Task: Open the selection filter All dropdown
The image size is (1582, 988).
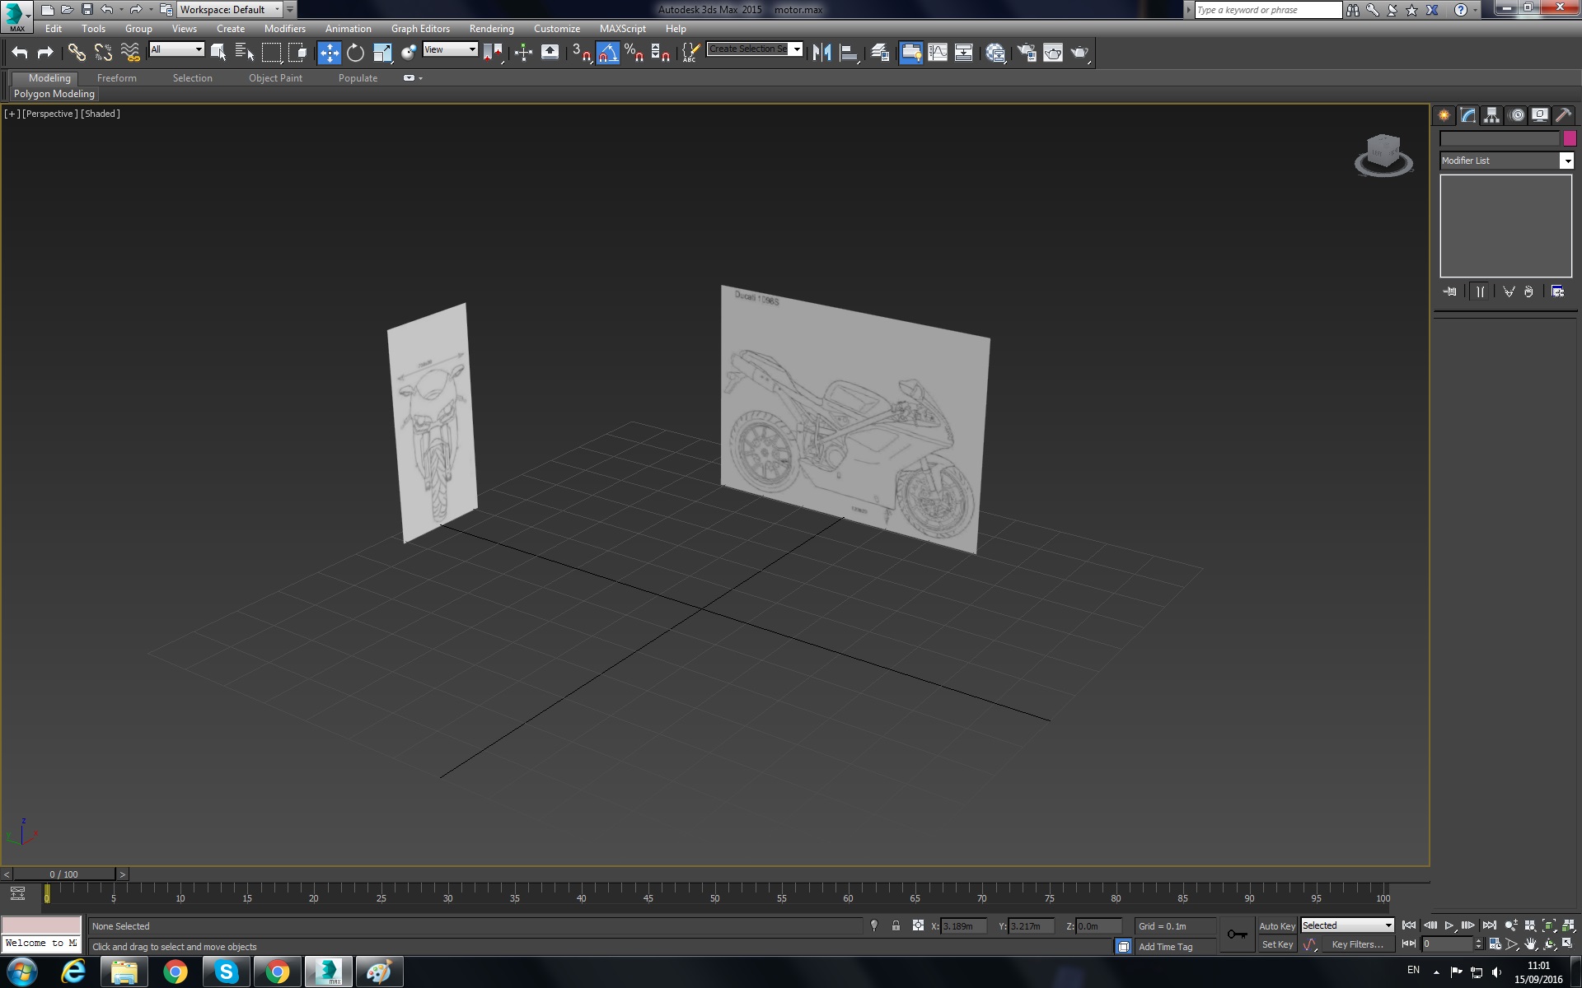Action: (176, 49)
